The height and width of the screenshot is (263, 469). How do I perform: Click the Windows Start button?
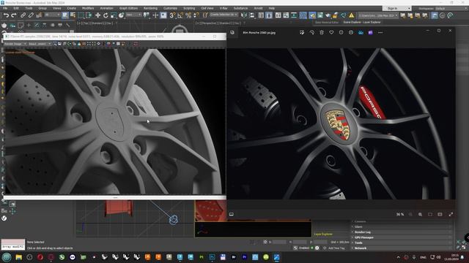click(7, 257)
